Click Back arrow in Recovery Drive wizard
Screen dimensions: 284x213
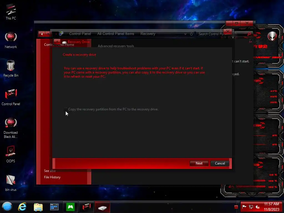click(x=57, y=42)
